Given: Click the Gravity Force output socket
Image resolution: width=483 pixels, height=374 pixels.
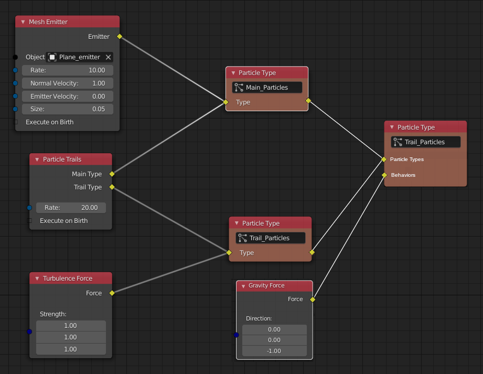Looking at the screenshot, I should (313, 300).
